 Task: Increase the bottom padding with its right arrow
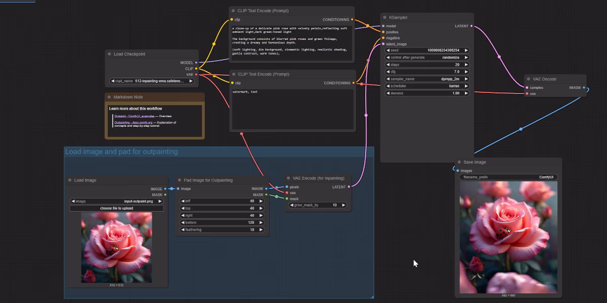[x=261, y=222]
